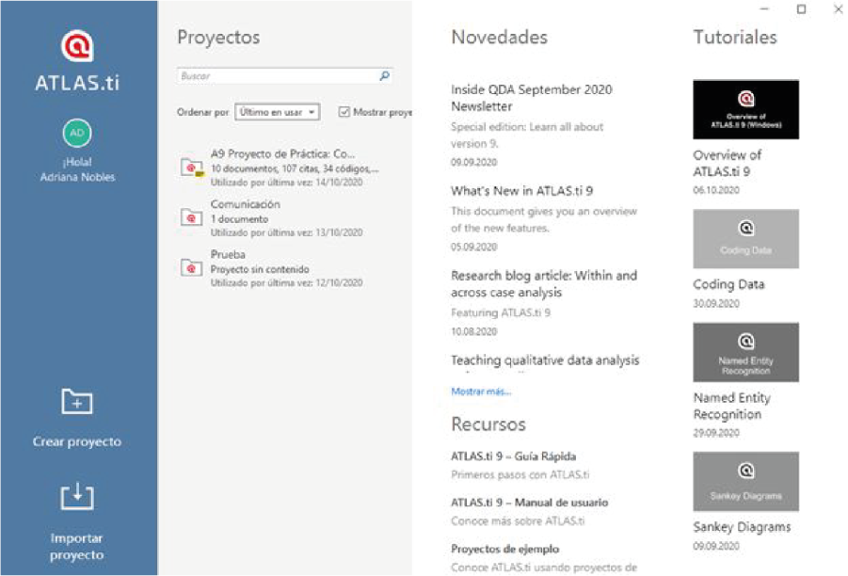Click the 'Featuring ATLAS.ti 9' description
This screenshot has height=576, width=848.
click(x=501, y=312)
